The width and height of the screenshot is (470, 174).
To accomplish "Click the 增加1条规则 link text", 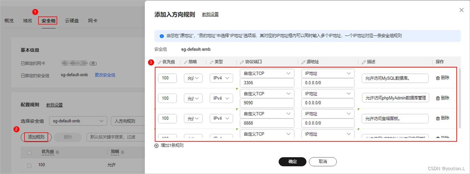I will pyautogui.click(x=172, y=146).
